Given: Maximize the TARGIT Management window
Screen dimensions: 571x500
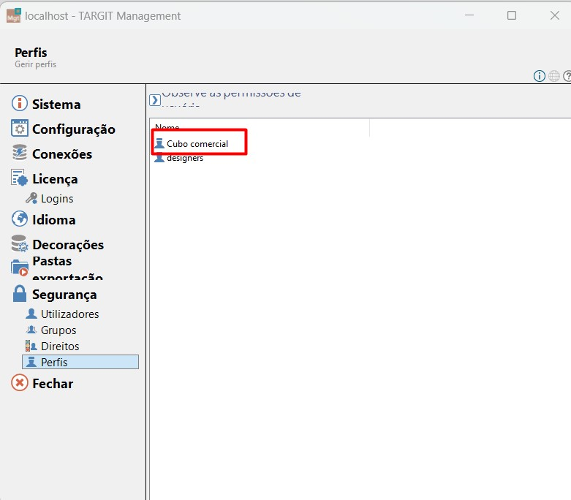Looking at the screenshot, I should 512,15.
